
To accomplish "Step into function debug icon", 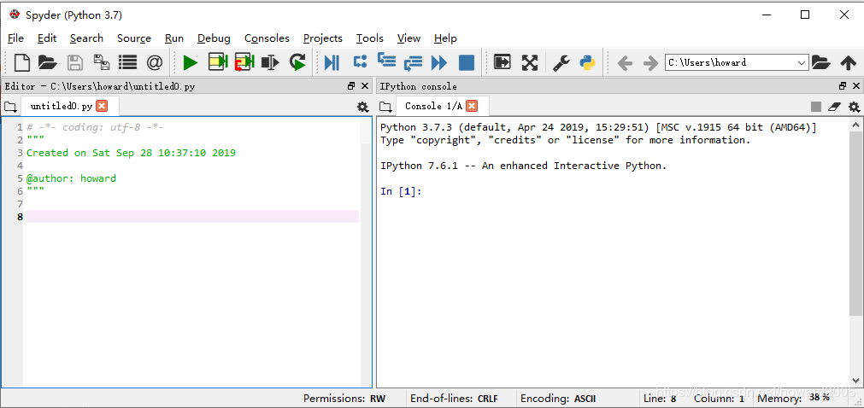I will (x=386, y=61).
